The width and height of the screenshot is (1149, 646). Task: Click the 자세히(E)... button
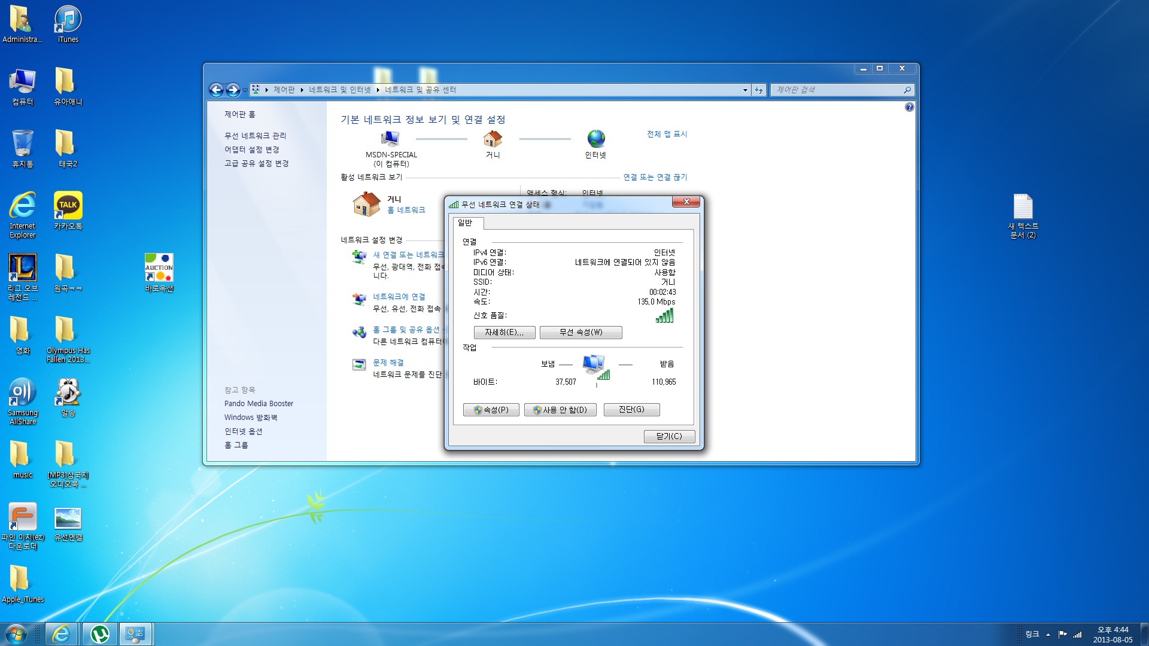click(x=504, y=333)
